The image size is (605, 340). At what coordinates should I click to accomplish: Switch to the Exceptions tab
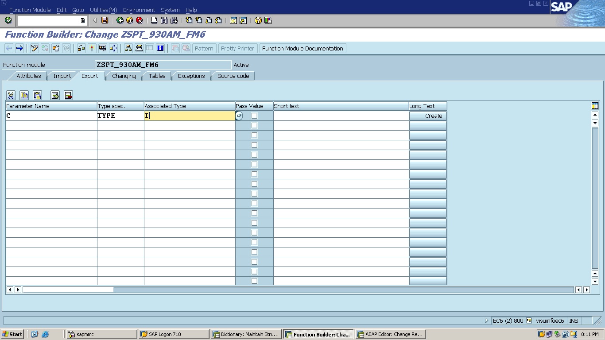pyautogui.click(x=191, y=76)
